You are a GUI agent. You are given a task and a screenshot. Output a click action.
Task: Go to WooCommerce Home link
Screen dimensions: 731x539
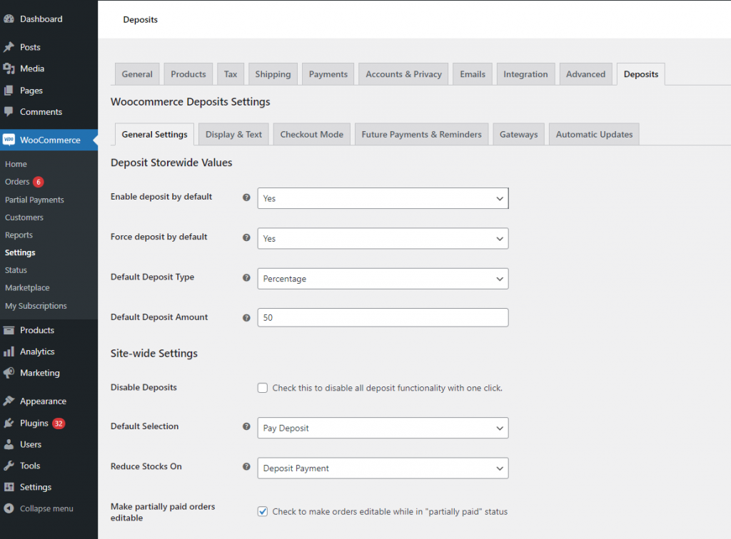click(x=16, y=164)
